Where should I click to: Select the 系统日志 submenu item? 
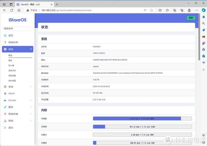click(12, 71)
